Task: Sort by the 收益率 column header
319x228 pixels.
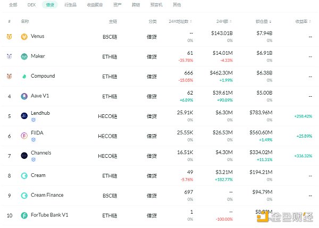Action: [303, 21]
